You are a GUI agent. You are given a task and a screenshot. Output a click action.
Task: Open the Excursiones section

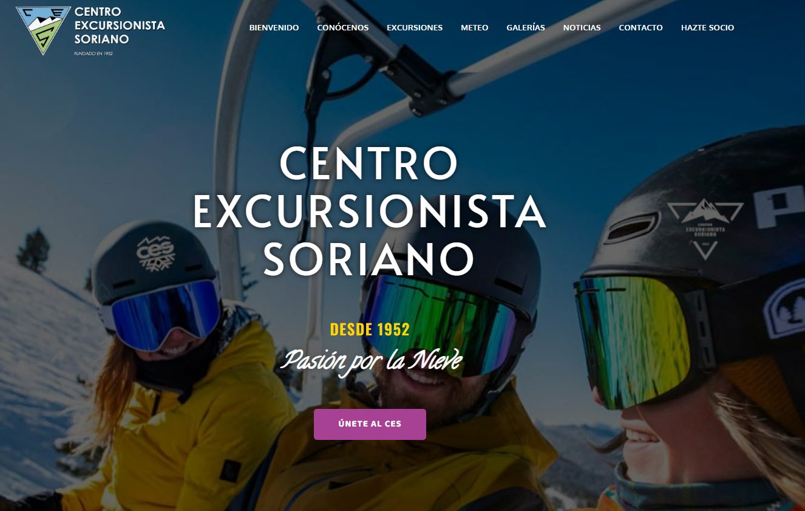pyautogui.click(x=415, y=27)
